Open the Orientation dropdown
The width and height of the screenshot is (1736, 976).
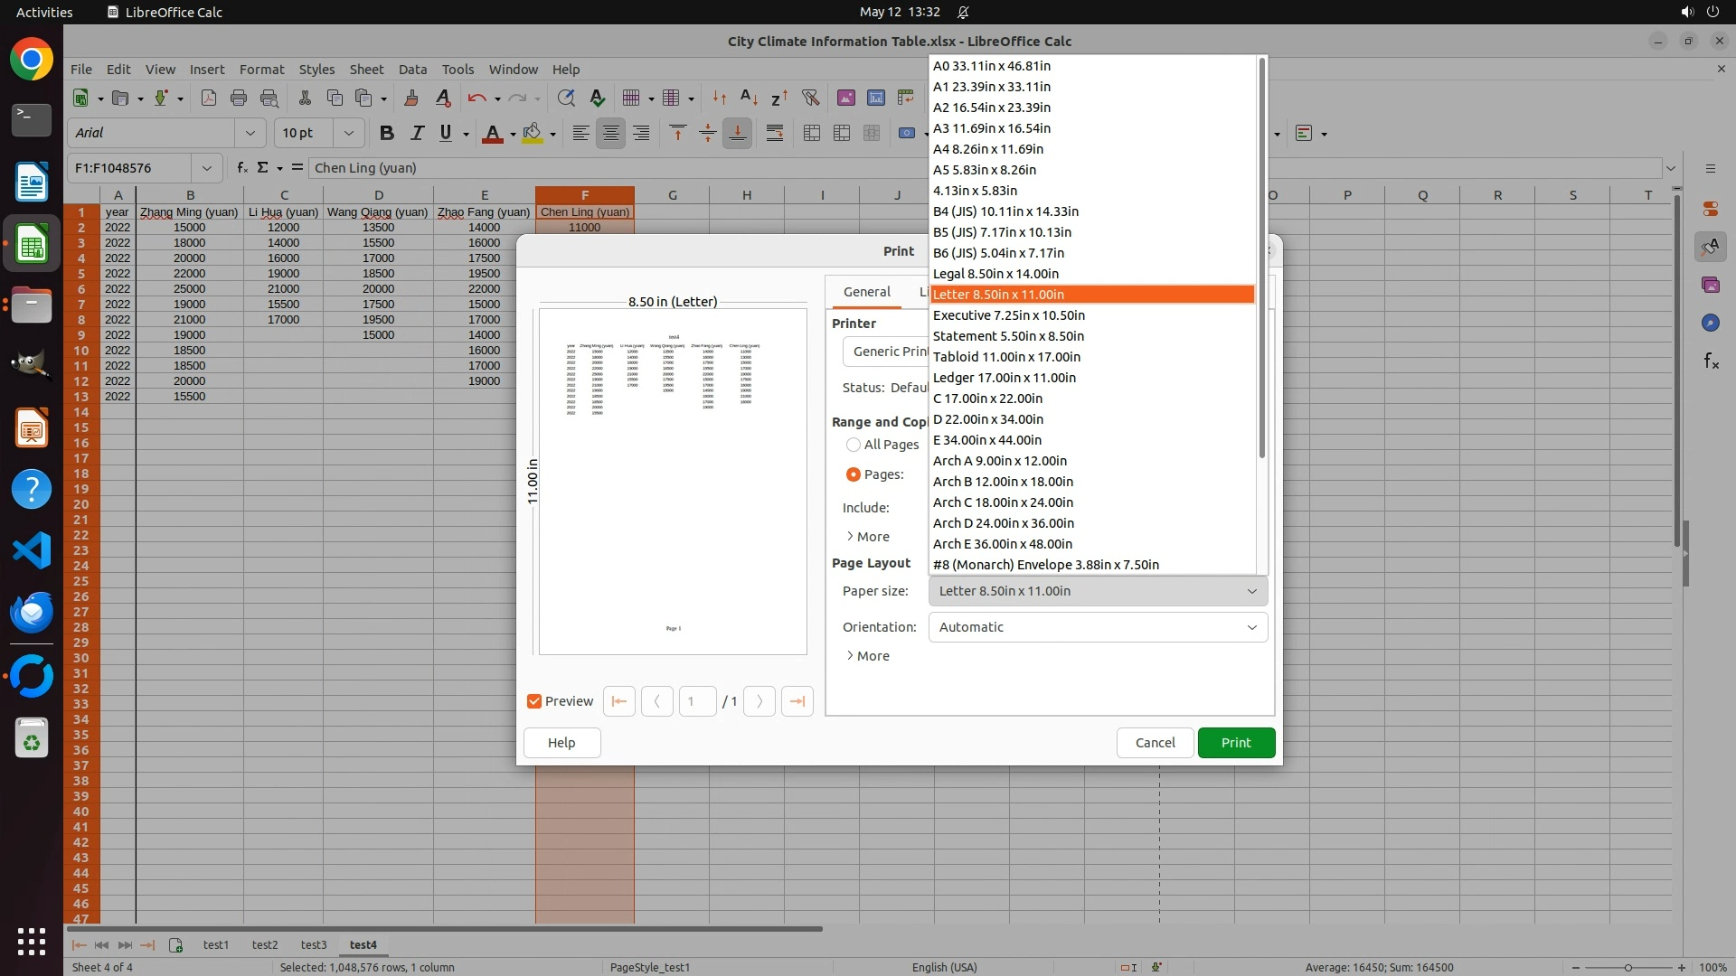[x=1098, y=627]
